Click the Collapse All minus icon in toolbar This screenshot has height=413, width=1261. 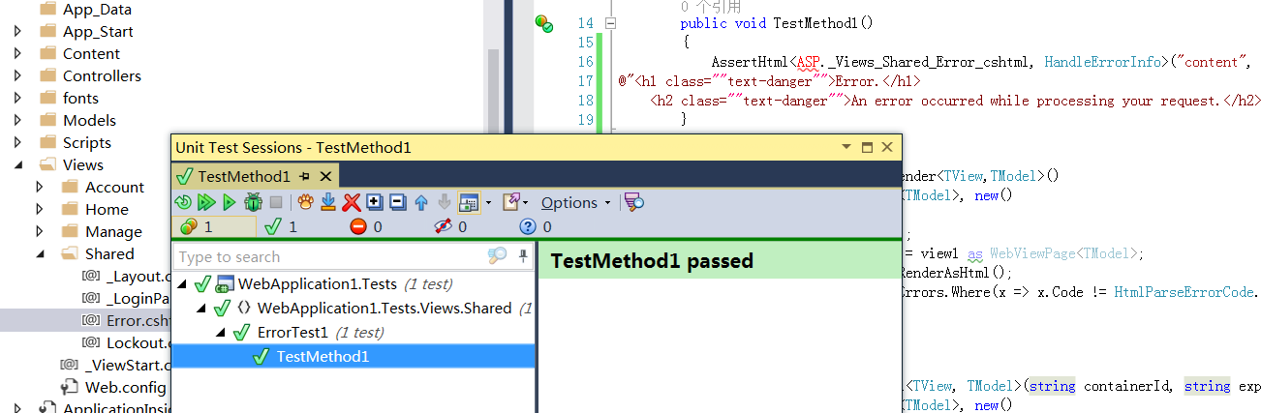pos(397,202)
